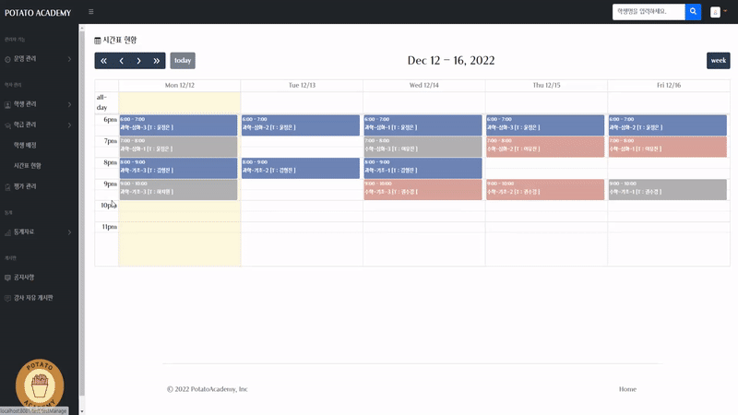Jump back with double-left chevron button
The image size is (738, 415).
pyautogui.click(x=103, y=61)
